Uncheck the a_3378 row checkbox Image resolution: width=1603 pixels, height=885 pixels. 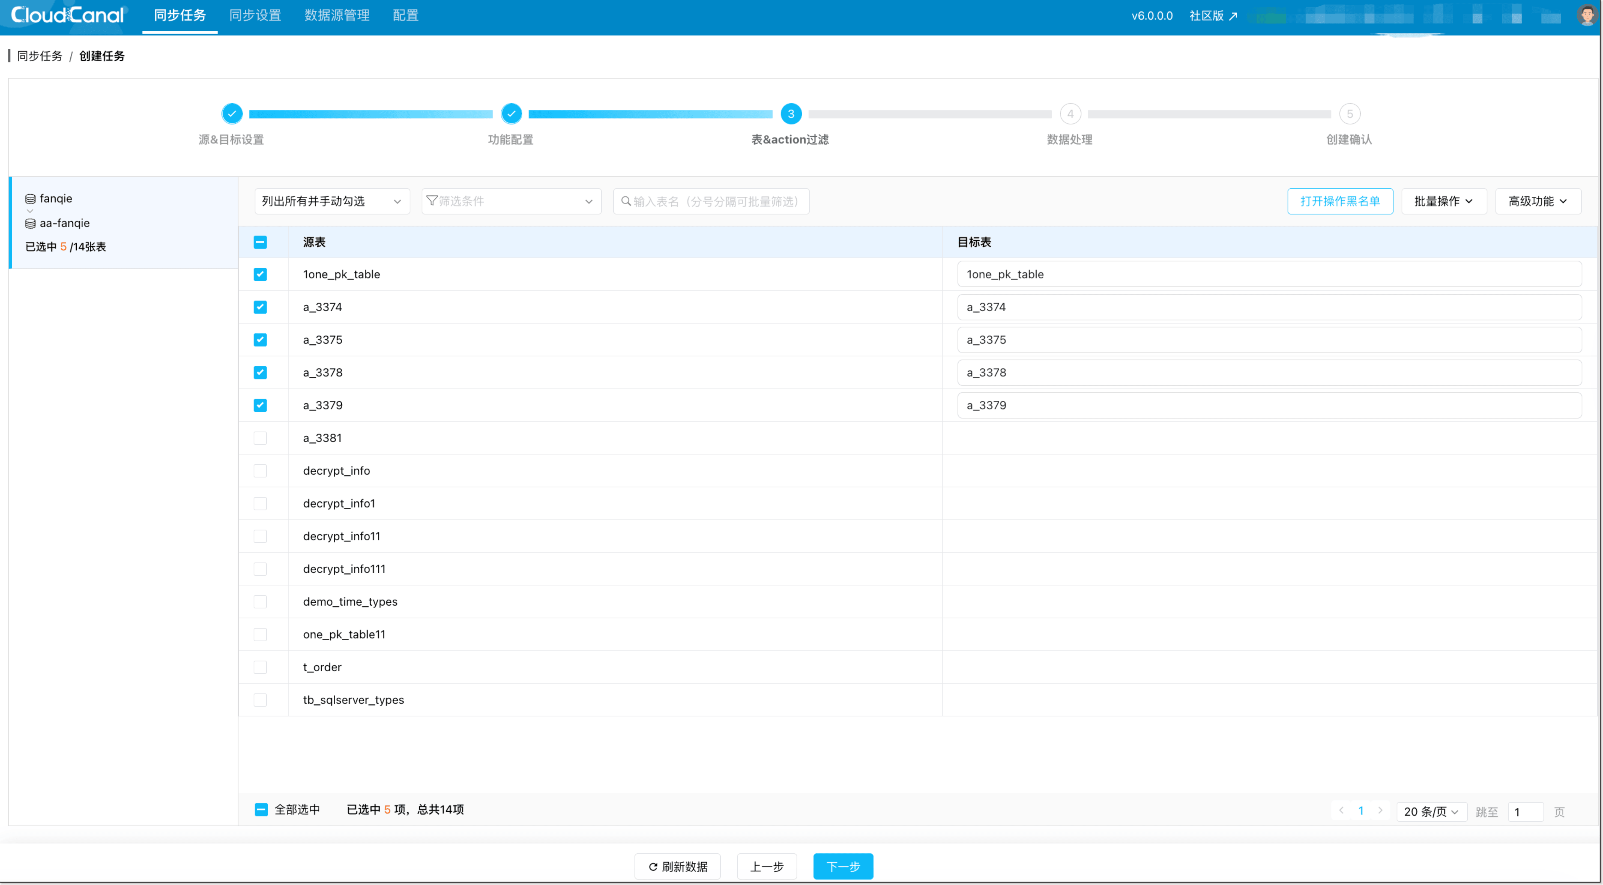pyautogui.click(x=260, y=373)
